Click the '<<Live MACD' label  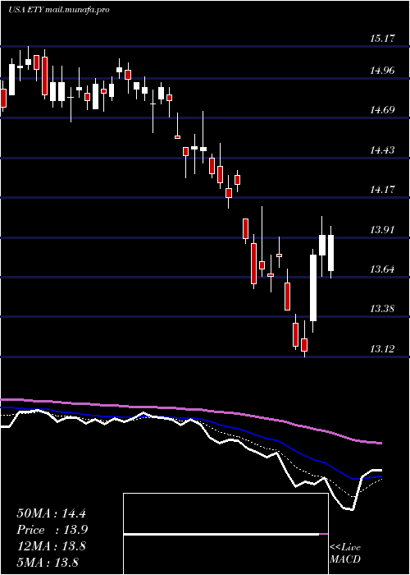pos(345,554)
